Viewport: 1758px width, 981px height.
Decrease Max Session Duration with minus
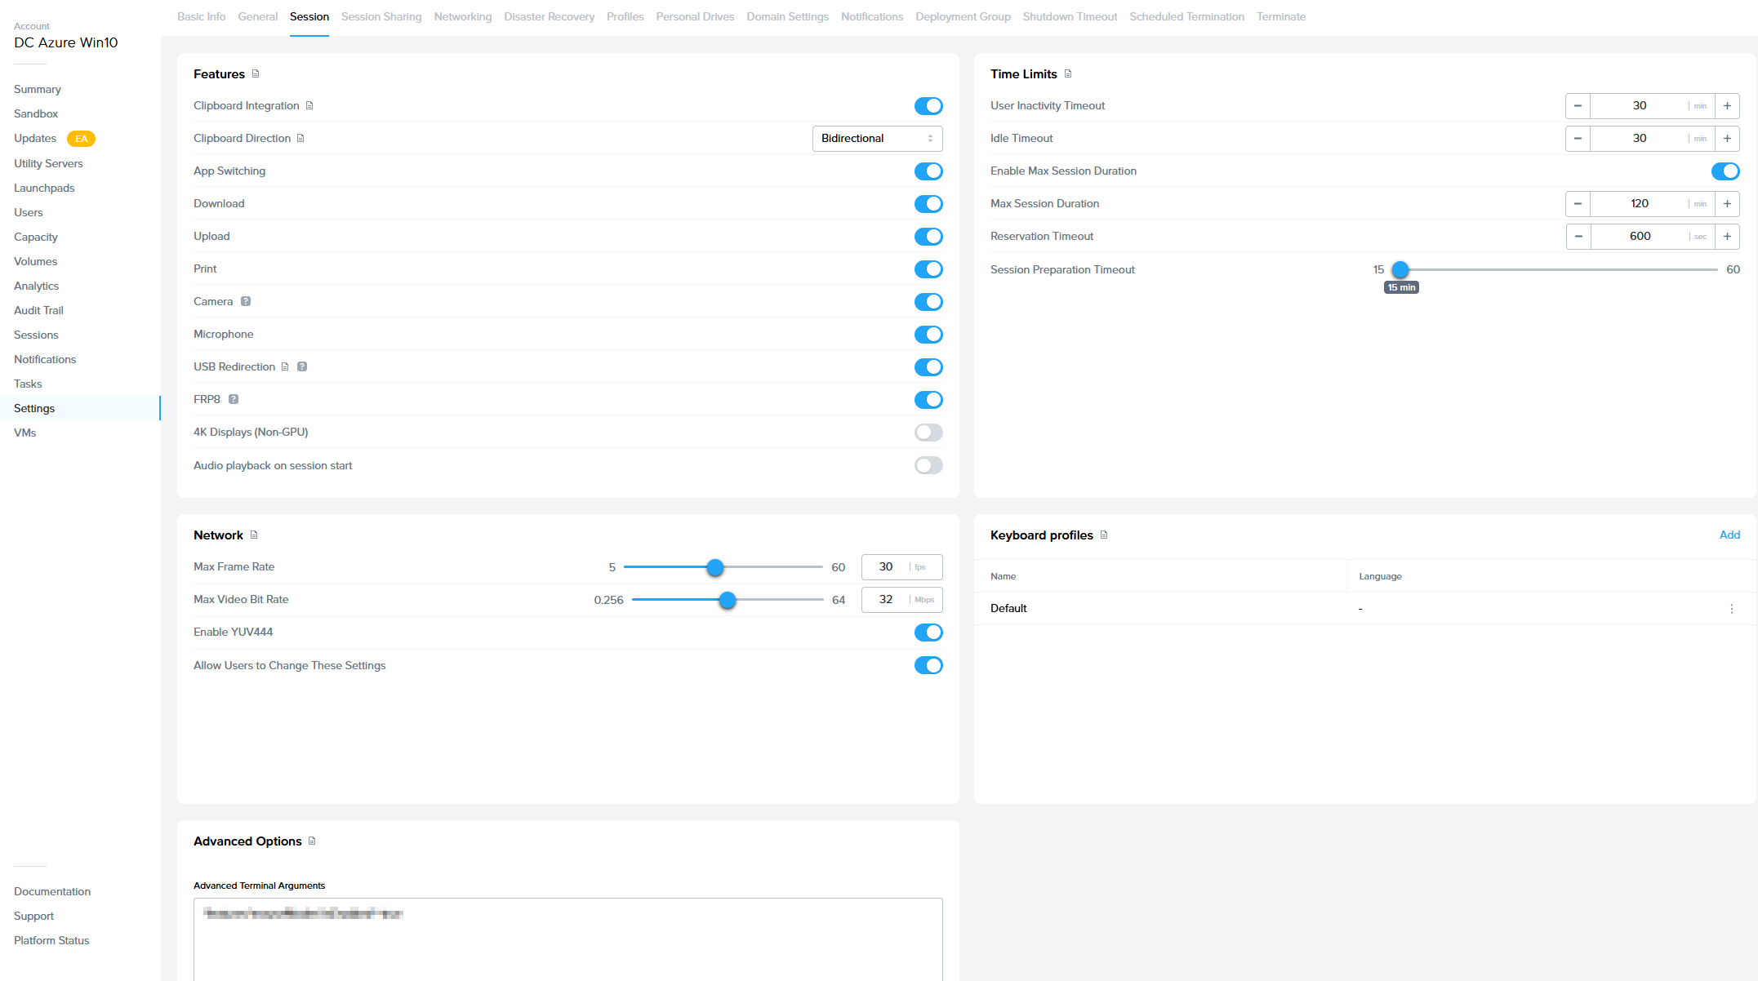(1578, 204)
